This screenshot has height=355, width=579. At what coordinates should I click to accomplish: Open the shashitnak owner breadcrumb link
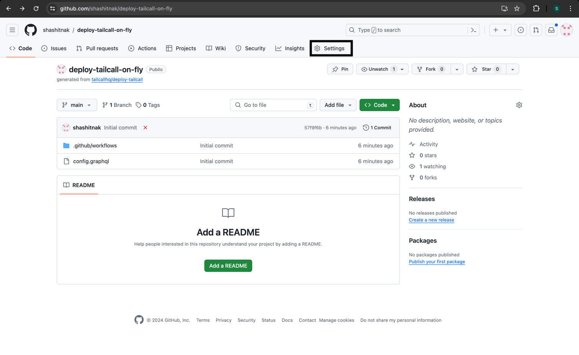tap(56, 30)
